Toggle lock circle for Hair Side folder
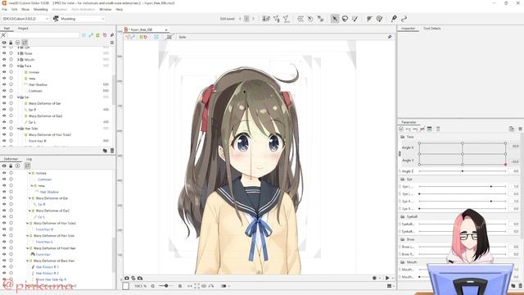This screenshot has height=295, width=524. 11,128
